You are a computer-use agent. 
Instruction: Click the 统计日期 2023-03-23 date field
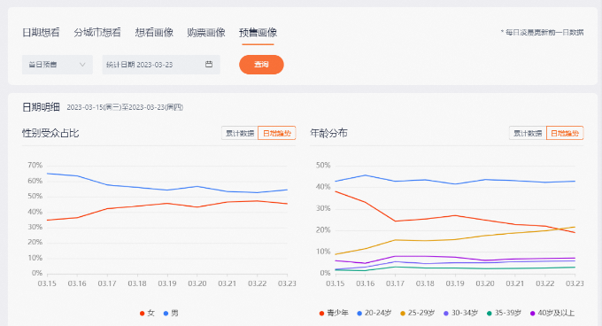point(161,65)
